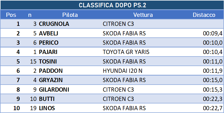Click the Vettura column header
The width and height of the screenshot is (224, 113).
click(x=143, y=15)
